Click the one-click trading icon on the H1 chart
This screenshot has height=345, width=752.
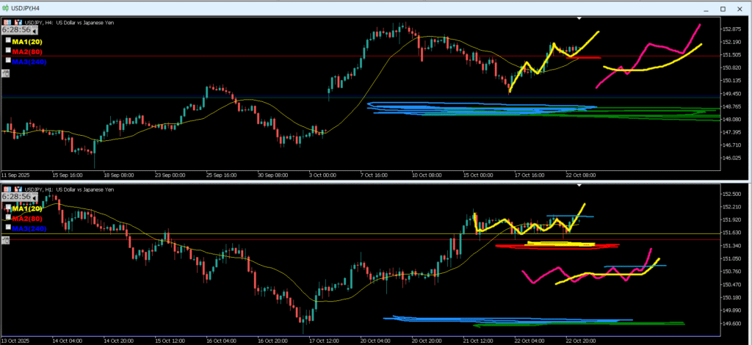[x=7, y=189]
